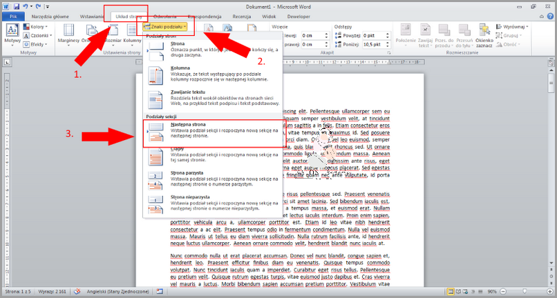Click the Marginesy margins icon
This screenshot has width=557, height=298.
pos(68,34)
